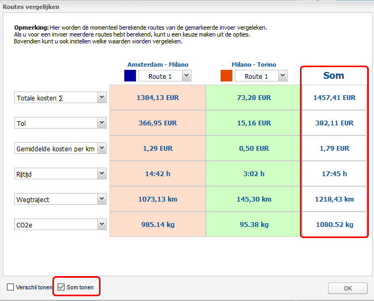Enable the Verschil tonen checkbox

tap(10, 287)
